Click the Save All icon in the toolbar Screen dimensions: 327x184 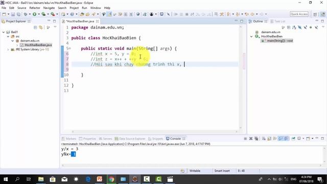tap(18, 14)
